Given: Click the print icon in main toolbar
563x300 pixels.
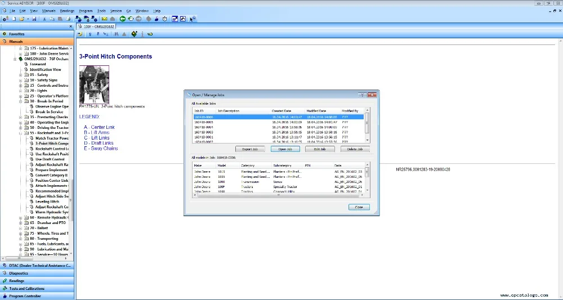Looking at the screenshot, I should [x=68, y=19].
